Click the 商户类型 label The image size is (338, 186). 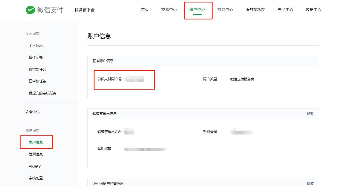(210, 79)
